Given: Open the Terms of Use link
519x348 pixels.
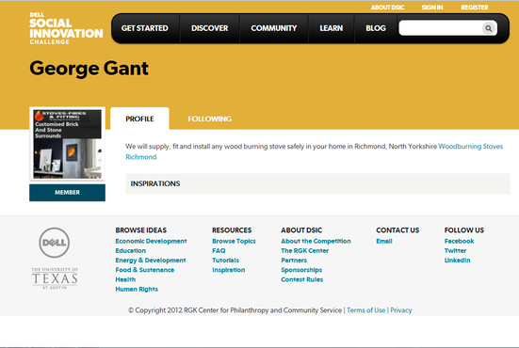Looking at the screenshot, I should (366, 310).
